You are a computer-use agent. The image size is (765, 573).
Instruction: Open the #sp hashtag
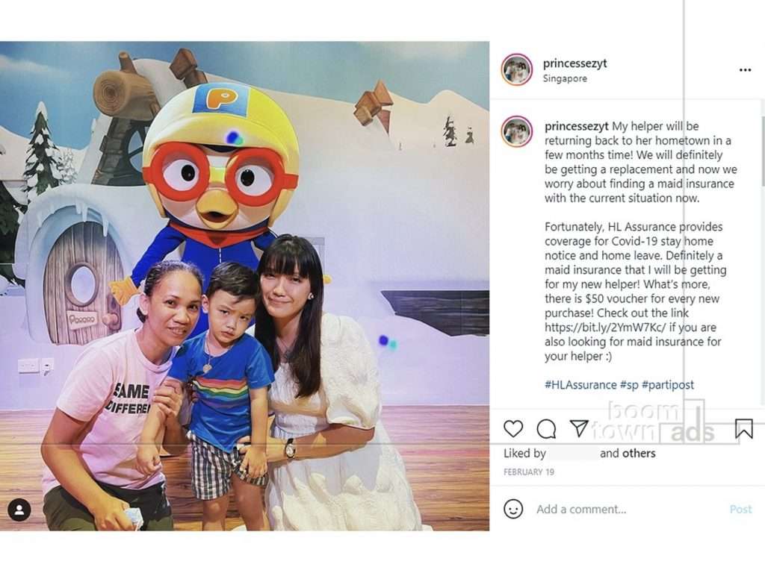[x=629, y=385]
